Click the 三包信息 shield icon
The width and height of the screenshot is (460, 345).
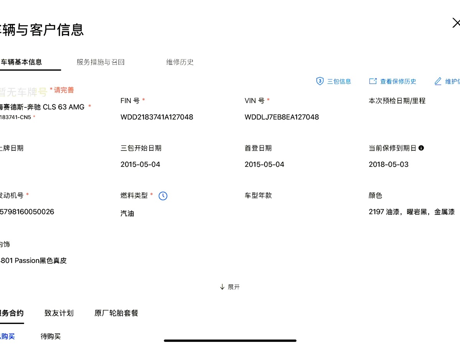point(320,81)
